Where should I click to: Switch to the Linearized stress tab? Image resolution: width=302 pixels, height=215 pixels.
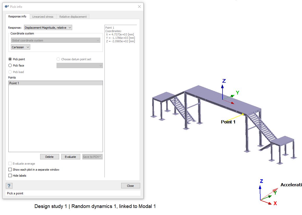point(43,17)
